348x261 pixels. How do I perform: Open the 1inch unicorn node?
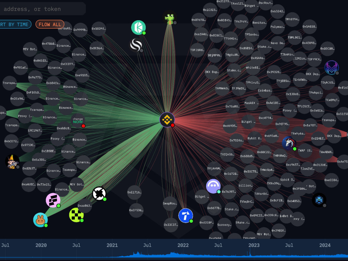(x=289, y=143)
